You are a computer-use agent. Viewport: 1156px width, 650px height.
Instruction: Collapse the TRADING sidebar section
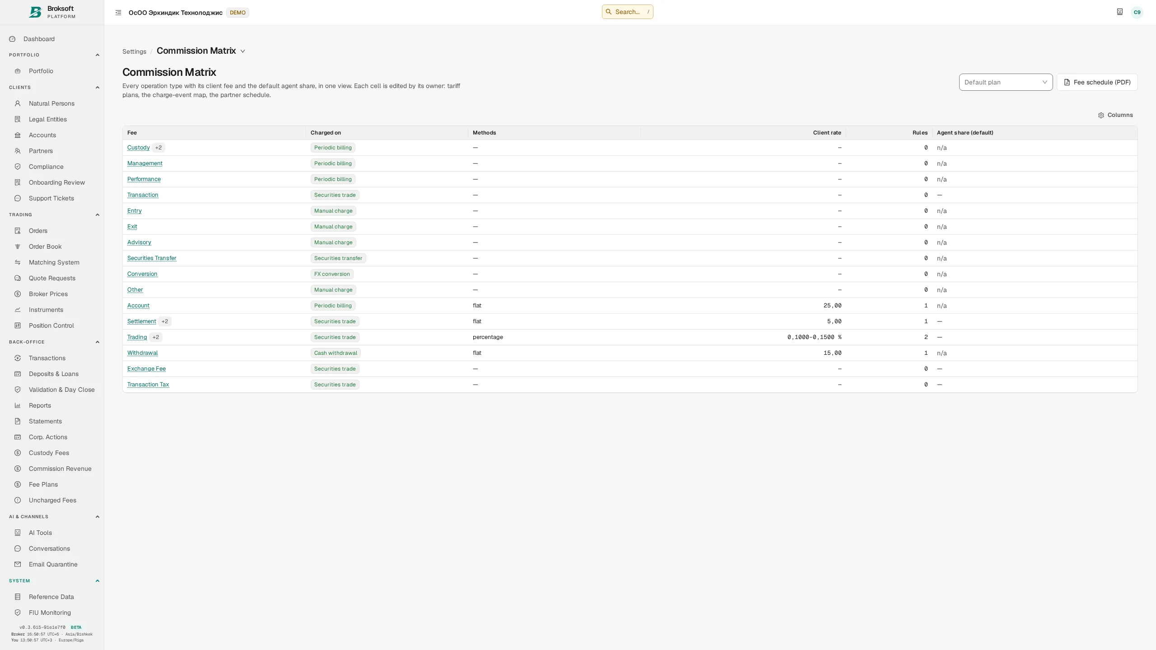click(98, 215)
